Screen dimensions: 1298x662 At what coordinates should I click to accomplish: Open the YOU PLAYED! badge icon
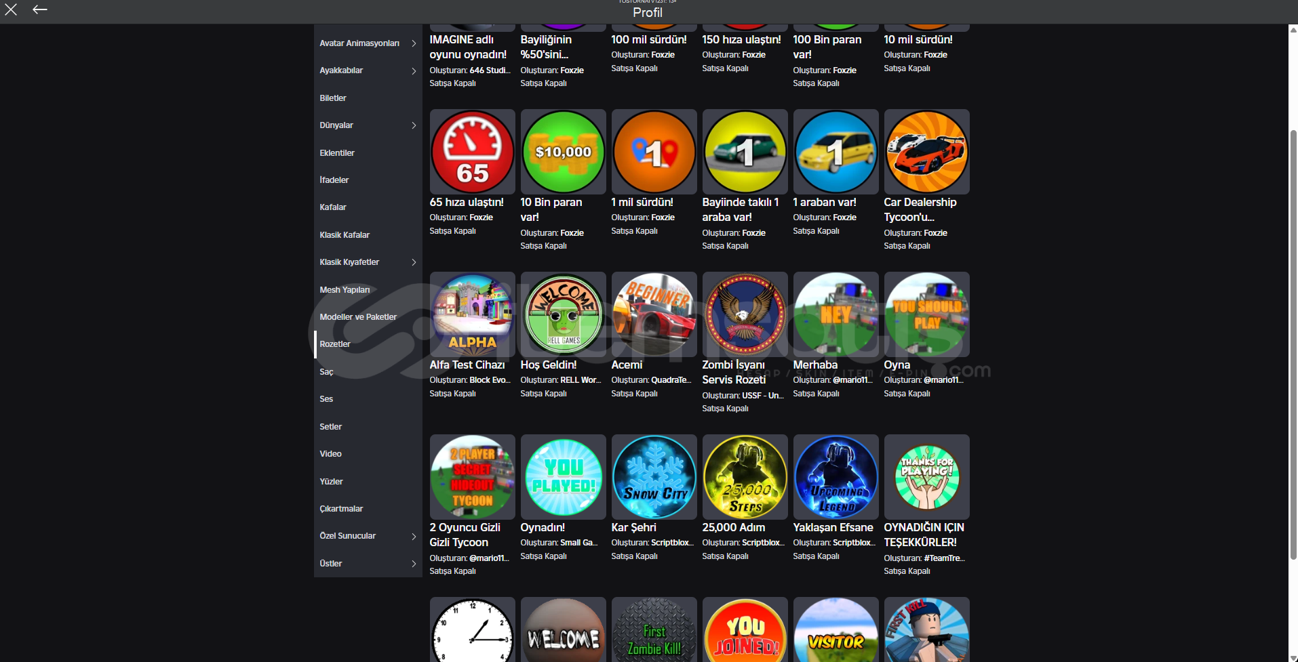coord(564,477)
